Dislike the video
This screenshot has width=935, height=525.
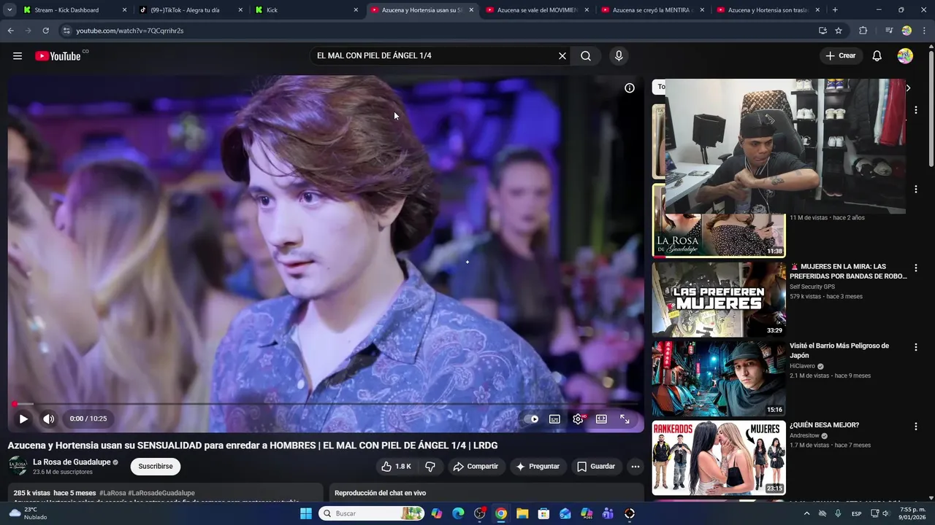(x=430, y=467)
